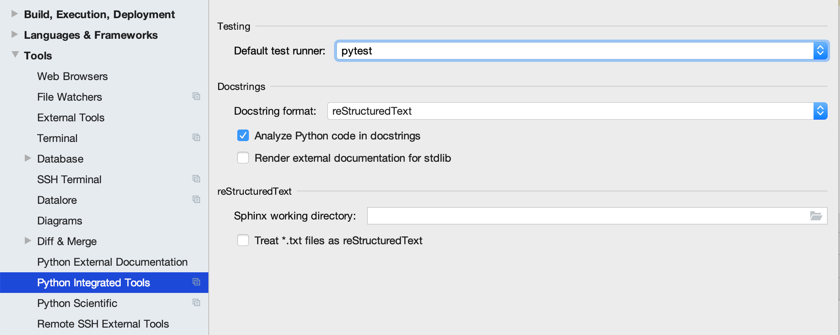Screen dimensions: 840x335
Task: Open the Default test runner dropdown
Action: [582, 51]
